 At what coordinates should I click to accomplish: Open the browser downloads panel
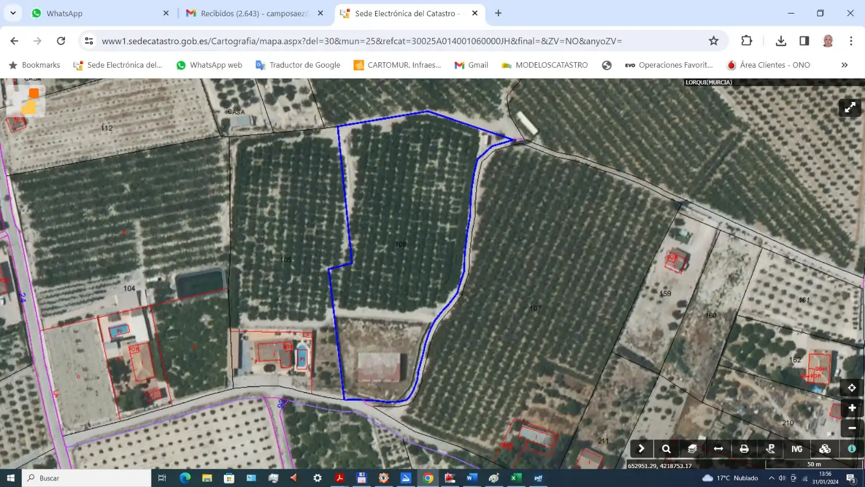781,41
